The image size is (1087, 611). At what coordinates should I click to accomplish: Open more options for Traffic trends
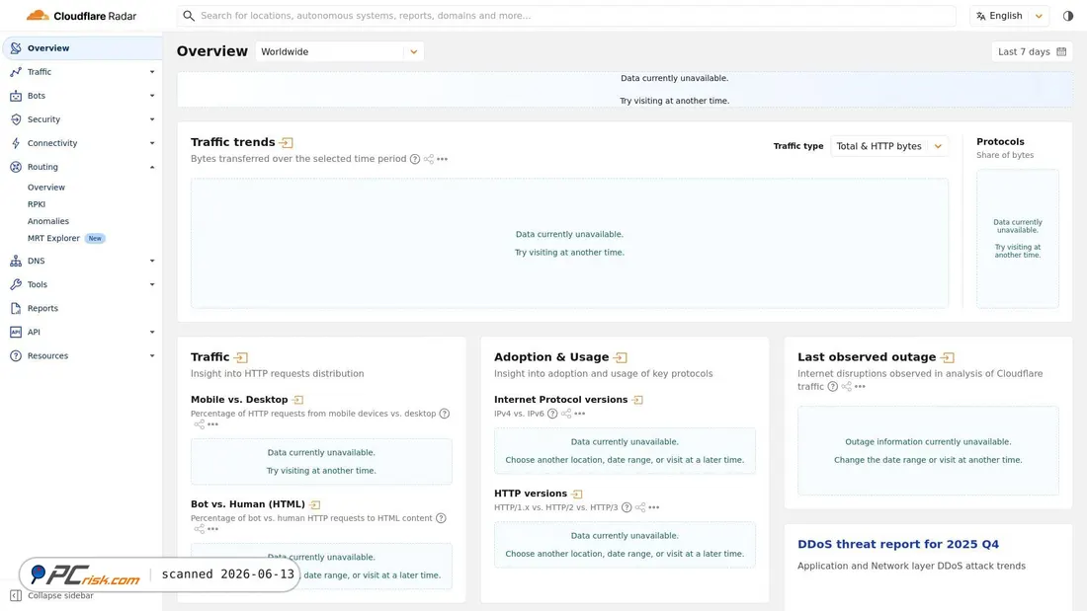443,159
